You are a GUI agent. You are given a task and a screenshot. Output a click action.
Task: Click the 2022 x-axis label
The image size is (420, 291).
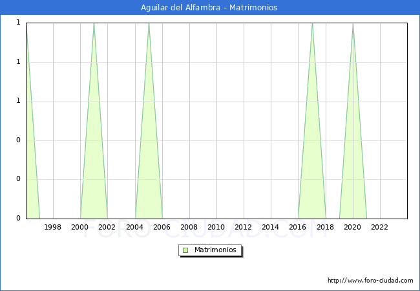coord(380,227)
